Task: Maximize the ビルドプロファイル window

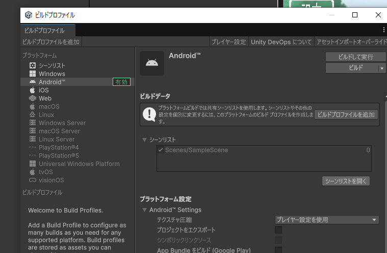Action: 355,15
